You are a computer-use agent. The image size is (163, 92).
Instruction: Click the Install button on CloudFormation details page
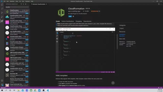pyautogui.click(x=70, y=16)
